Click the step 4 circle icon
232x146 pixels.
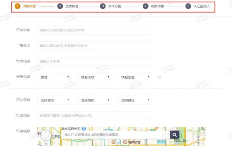pos(145,6)
